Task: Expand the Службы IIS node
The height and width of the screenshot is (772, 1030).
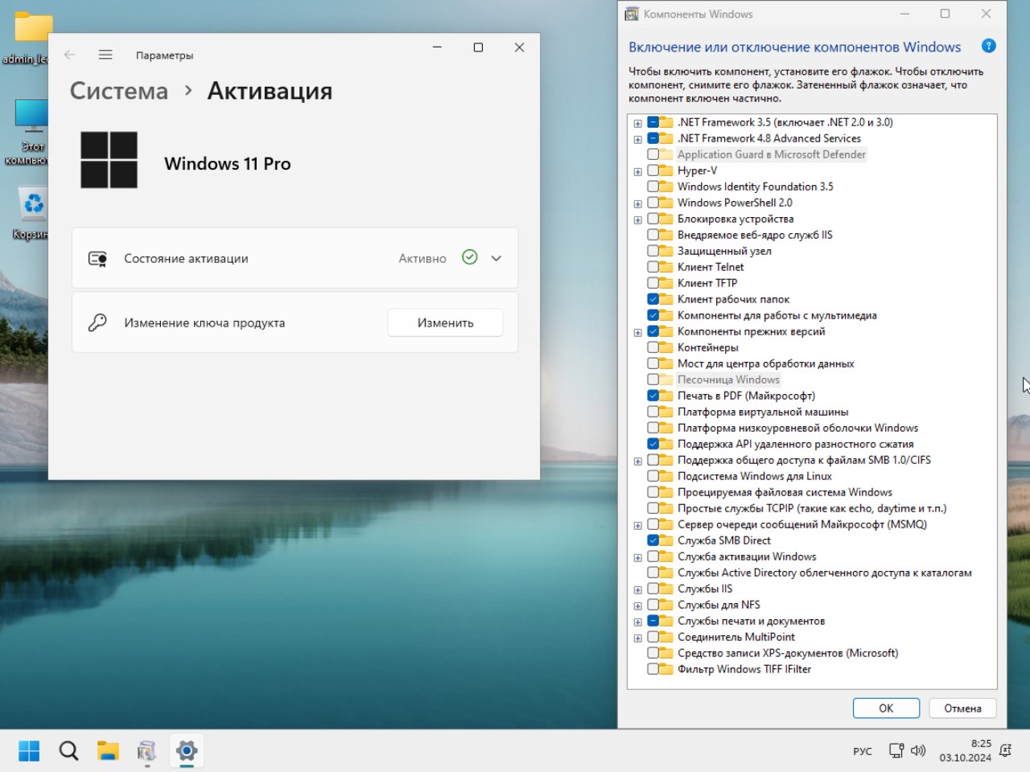Action: [x=637, y=589]
